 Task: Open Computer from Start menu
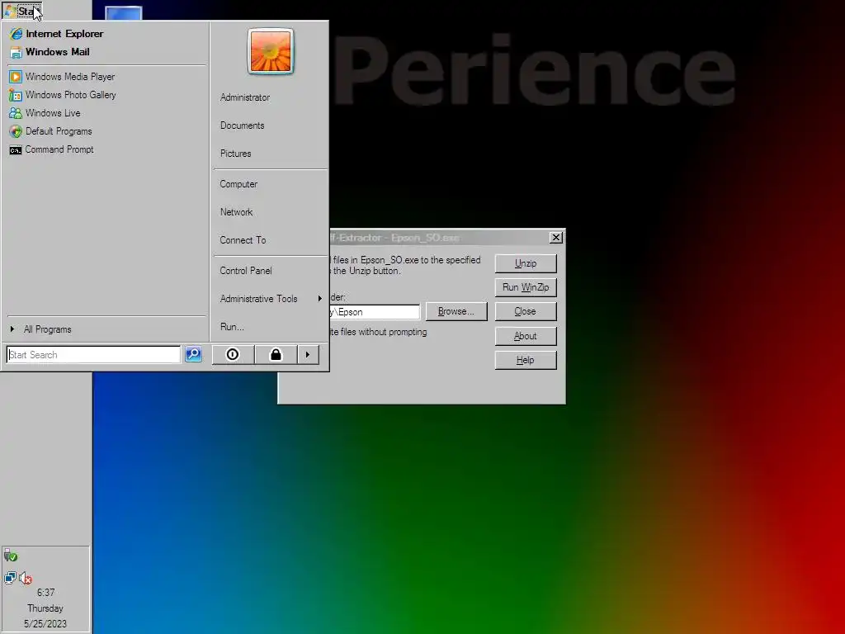click(238, 184)
